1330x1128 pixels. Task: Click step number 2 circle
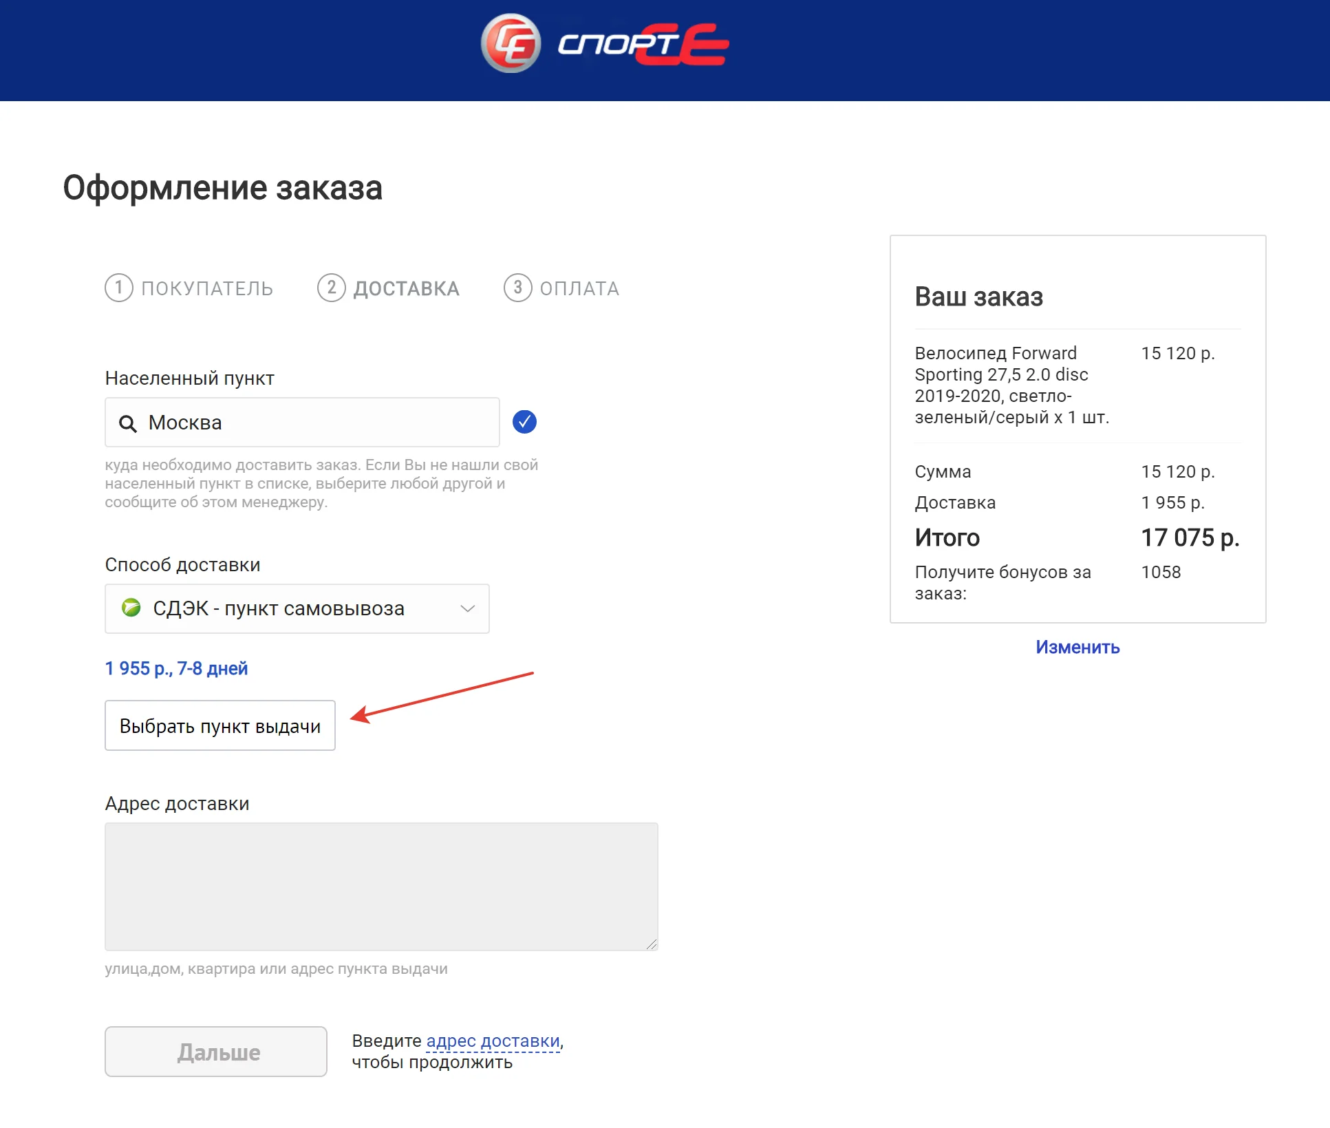click(331, 288)
